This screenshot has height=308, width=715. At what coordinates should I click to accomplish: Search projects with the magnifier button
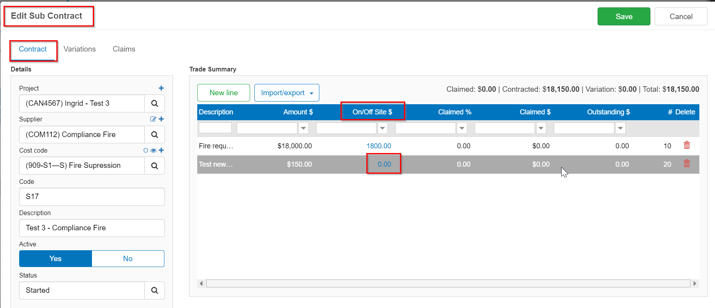(155, 103)
